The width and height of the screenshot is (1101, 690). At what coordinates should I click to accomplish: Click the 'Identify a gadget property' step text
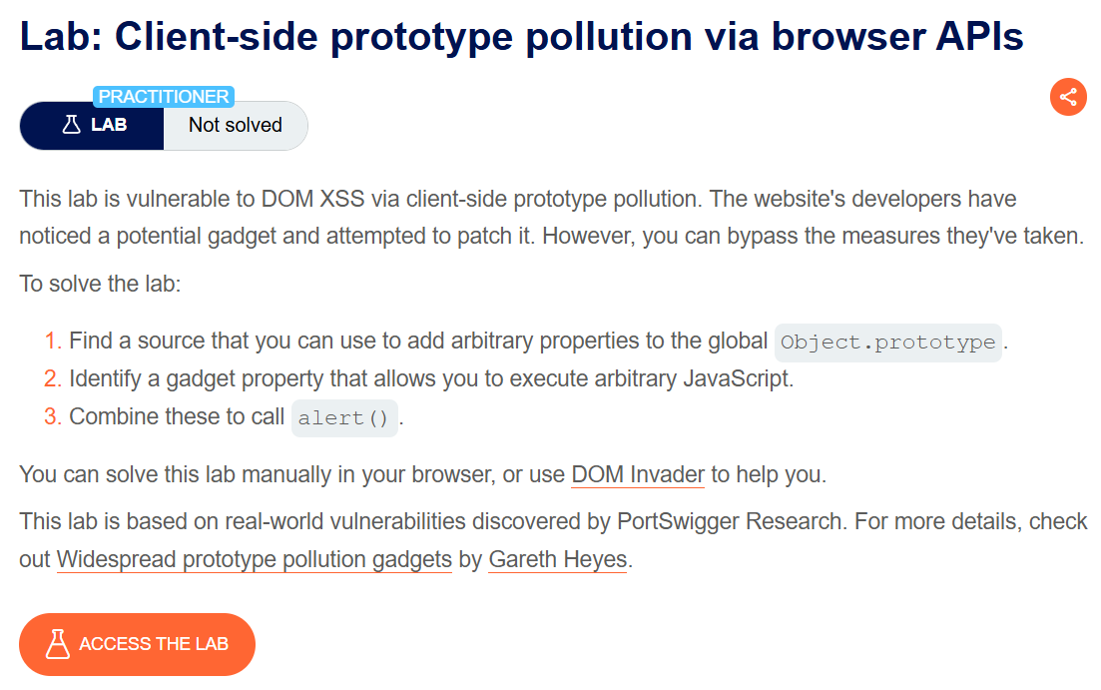coord(430,379)
